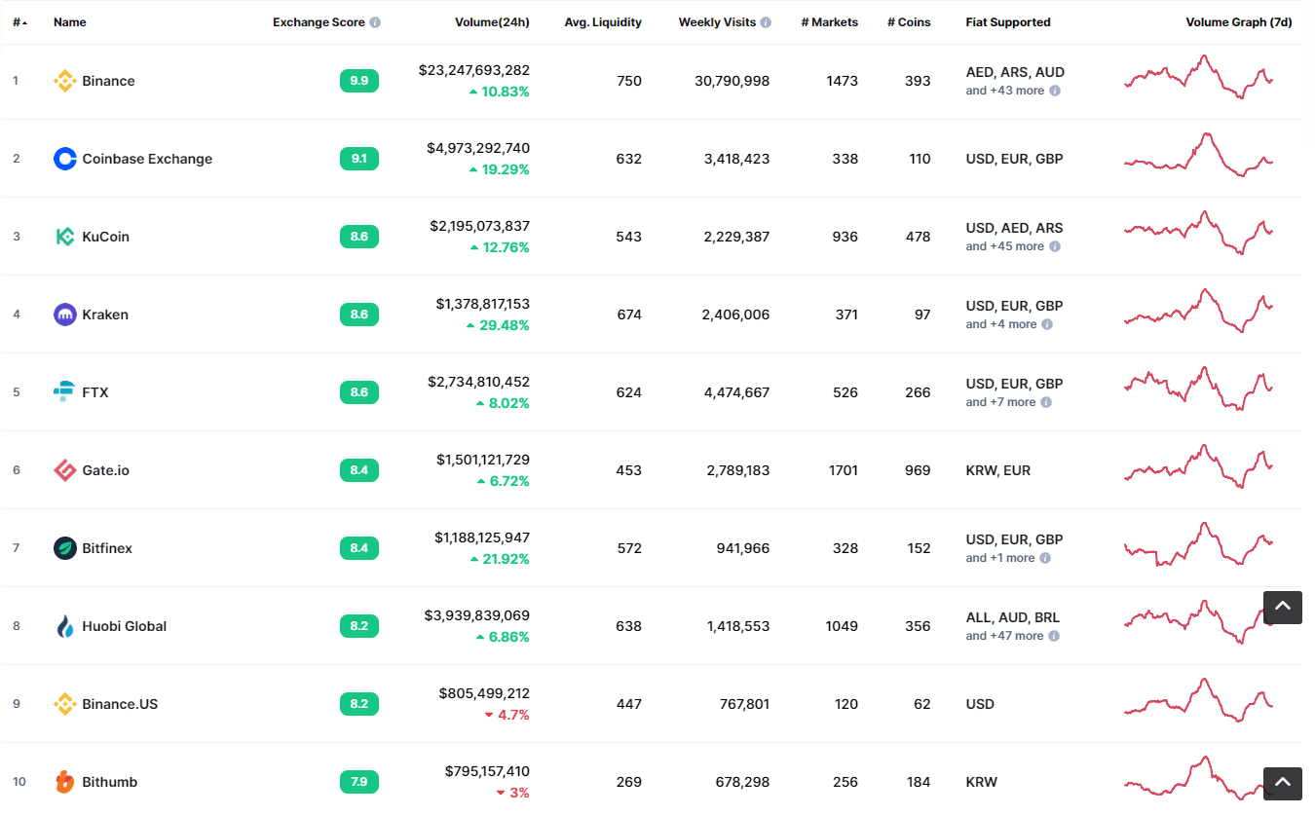Click back-to-top arrow beside Huobi Global row
1315x816 pixels.
click(1283, 607)
